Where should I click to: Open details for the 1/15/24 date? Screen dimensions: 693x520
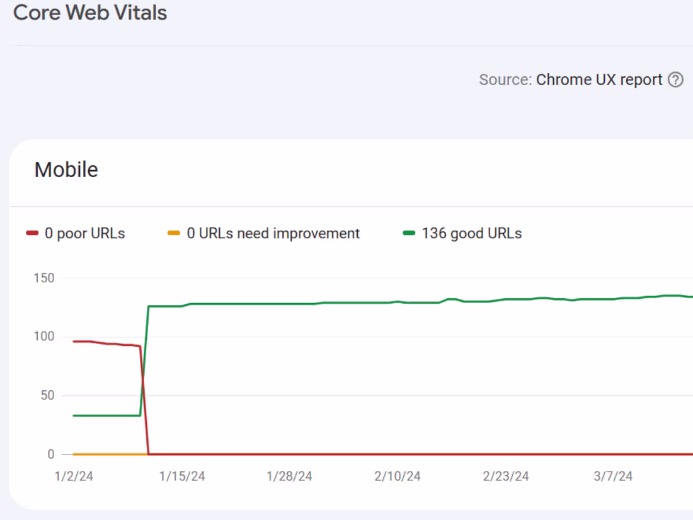(182, 476)
